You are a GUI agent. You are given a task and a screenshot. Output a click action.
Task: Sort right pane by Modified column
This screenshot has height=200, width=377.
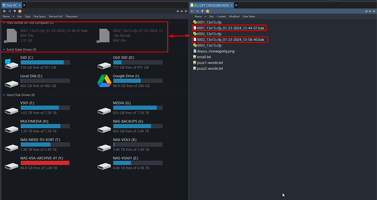pyautogui.click(x=234, y=16)
